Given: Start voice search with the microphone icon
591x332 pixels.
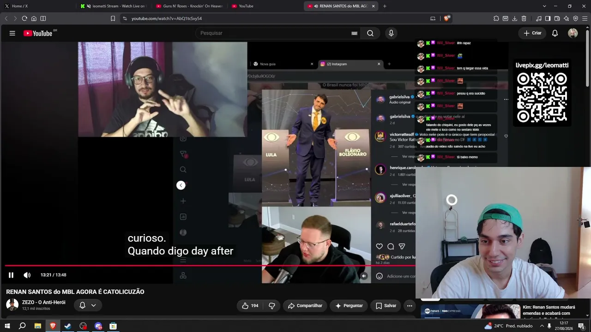Looking at the screenshot, I should coord(391,33).
